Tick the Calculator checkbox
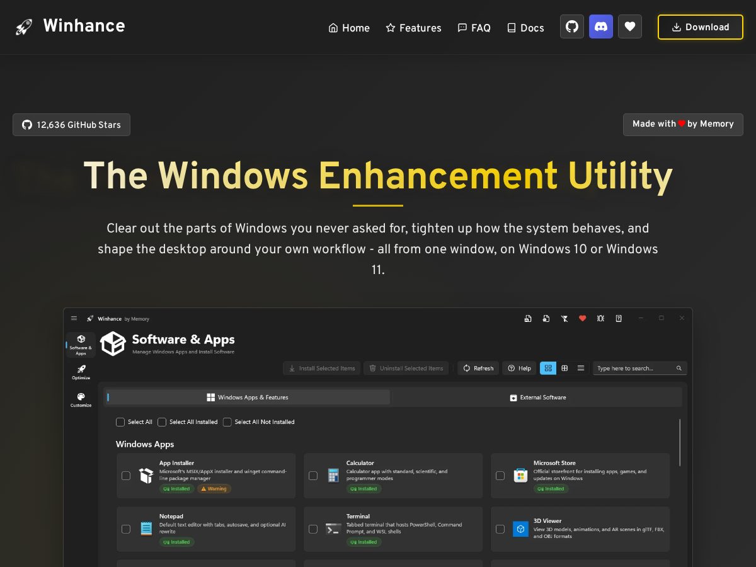 [x=313, y=476]
